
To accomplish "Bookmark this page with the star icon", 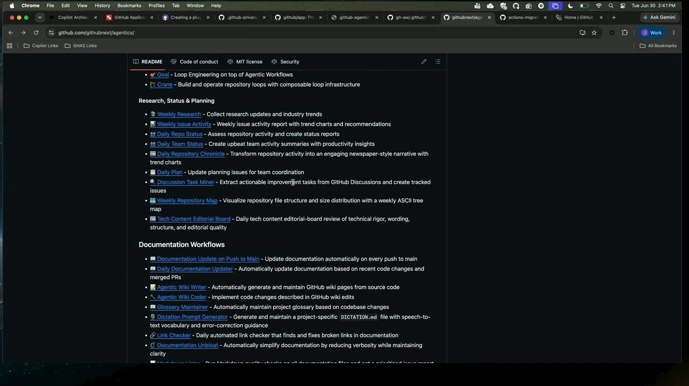I will click(x=594, y=33).
